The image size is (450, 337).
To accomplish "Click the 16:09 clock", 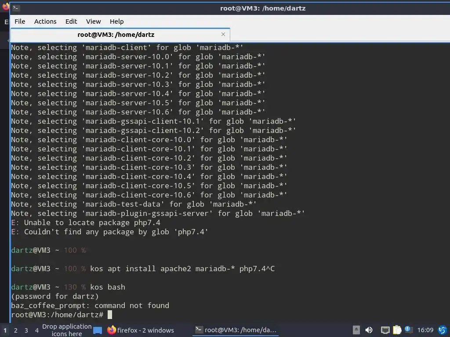I will pyautogui.click(x=425, y=330).
